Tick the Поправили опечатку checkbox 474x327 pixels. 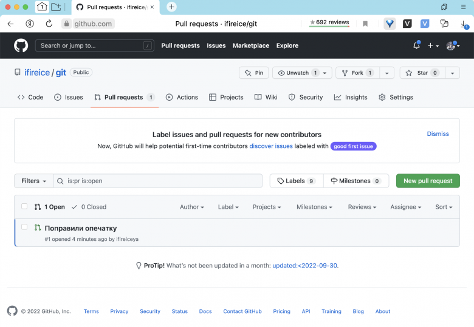tap(24, 227)
